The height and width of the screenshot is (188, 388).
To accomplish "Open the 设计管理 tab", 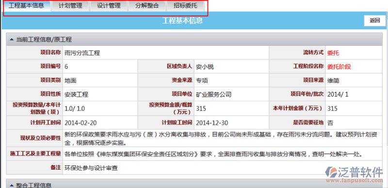I will click(x=109, y=6).
